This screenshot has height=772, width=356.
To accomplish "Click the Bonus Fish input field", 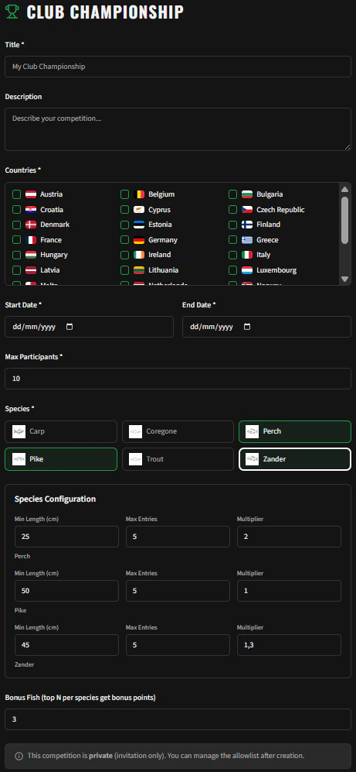I will (x=178, y=719).
